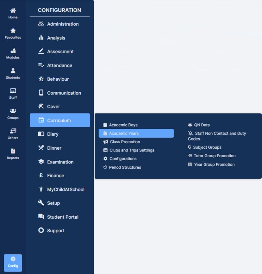Viewport: 262px width, 274px height.
Task: Open Staff Non Contact and Duty Codes
Action: click(217, 136)
